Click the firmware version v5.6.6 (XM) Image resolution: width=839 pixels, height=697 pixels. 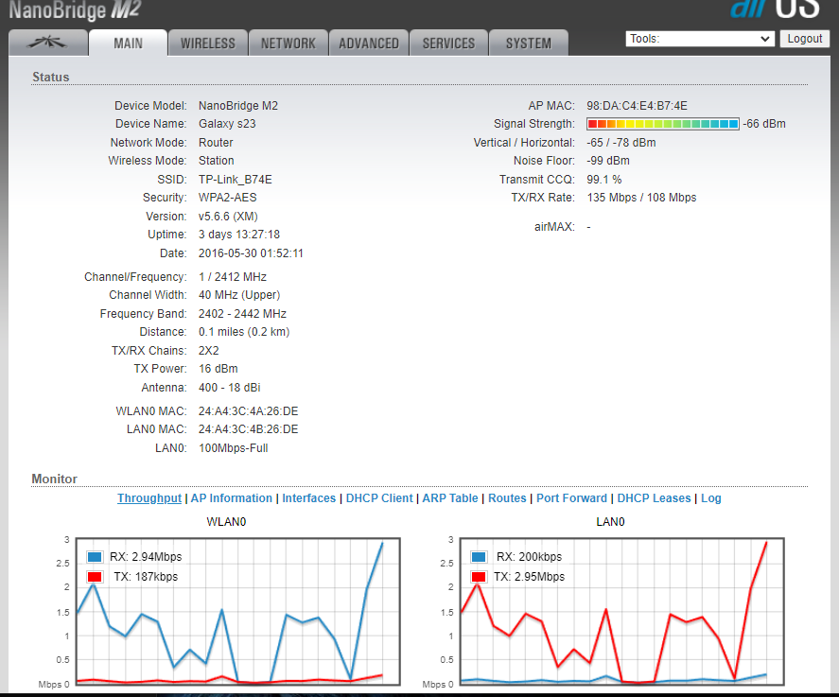tap(228, 217)
